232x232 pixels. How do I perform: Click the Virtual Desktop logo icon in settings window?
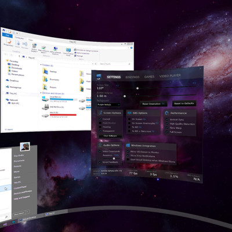click(x=99, y=77)
